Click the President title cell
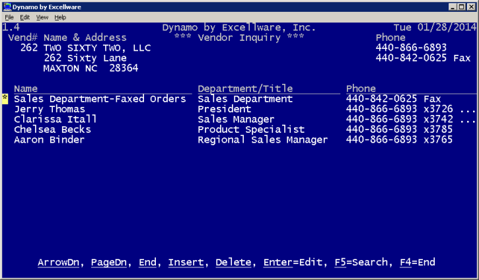The image size is (479, 280). (x=225, y=109)
